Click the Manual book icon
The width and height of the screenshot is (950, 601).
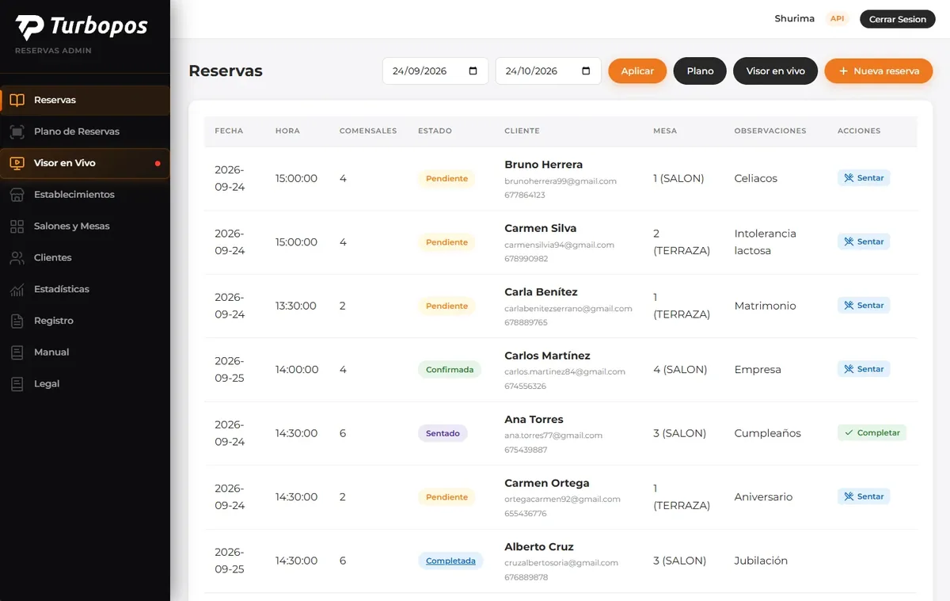[x=17, y=352]
